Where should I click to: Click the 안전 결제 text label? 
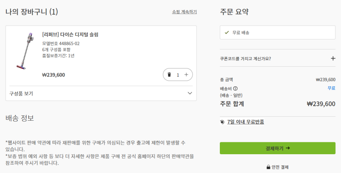pyautogui.click(x=280, y=167)
